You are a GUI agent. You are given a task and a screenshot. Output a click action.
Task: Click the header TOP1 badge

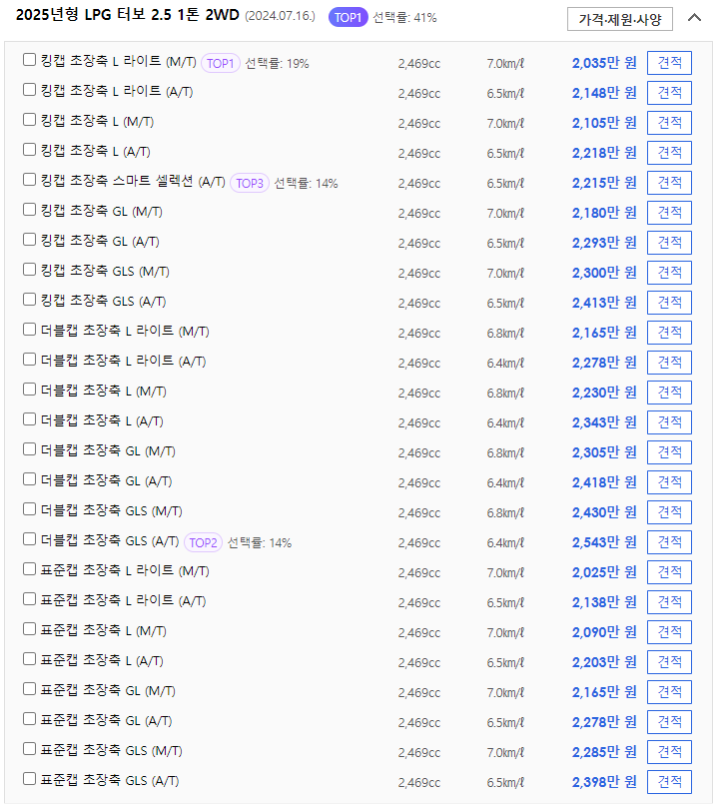coord(349,18)
